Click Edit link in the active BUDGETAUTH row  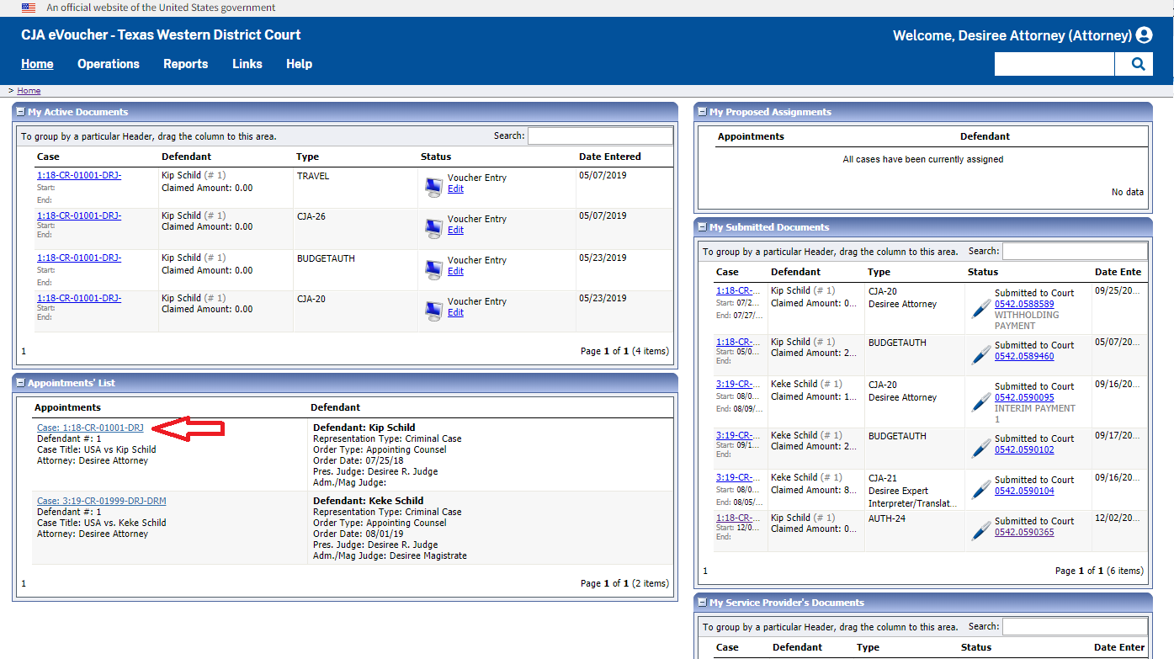(455, 272)
